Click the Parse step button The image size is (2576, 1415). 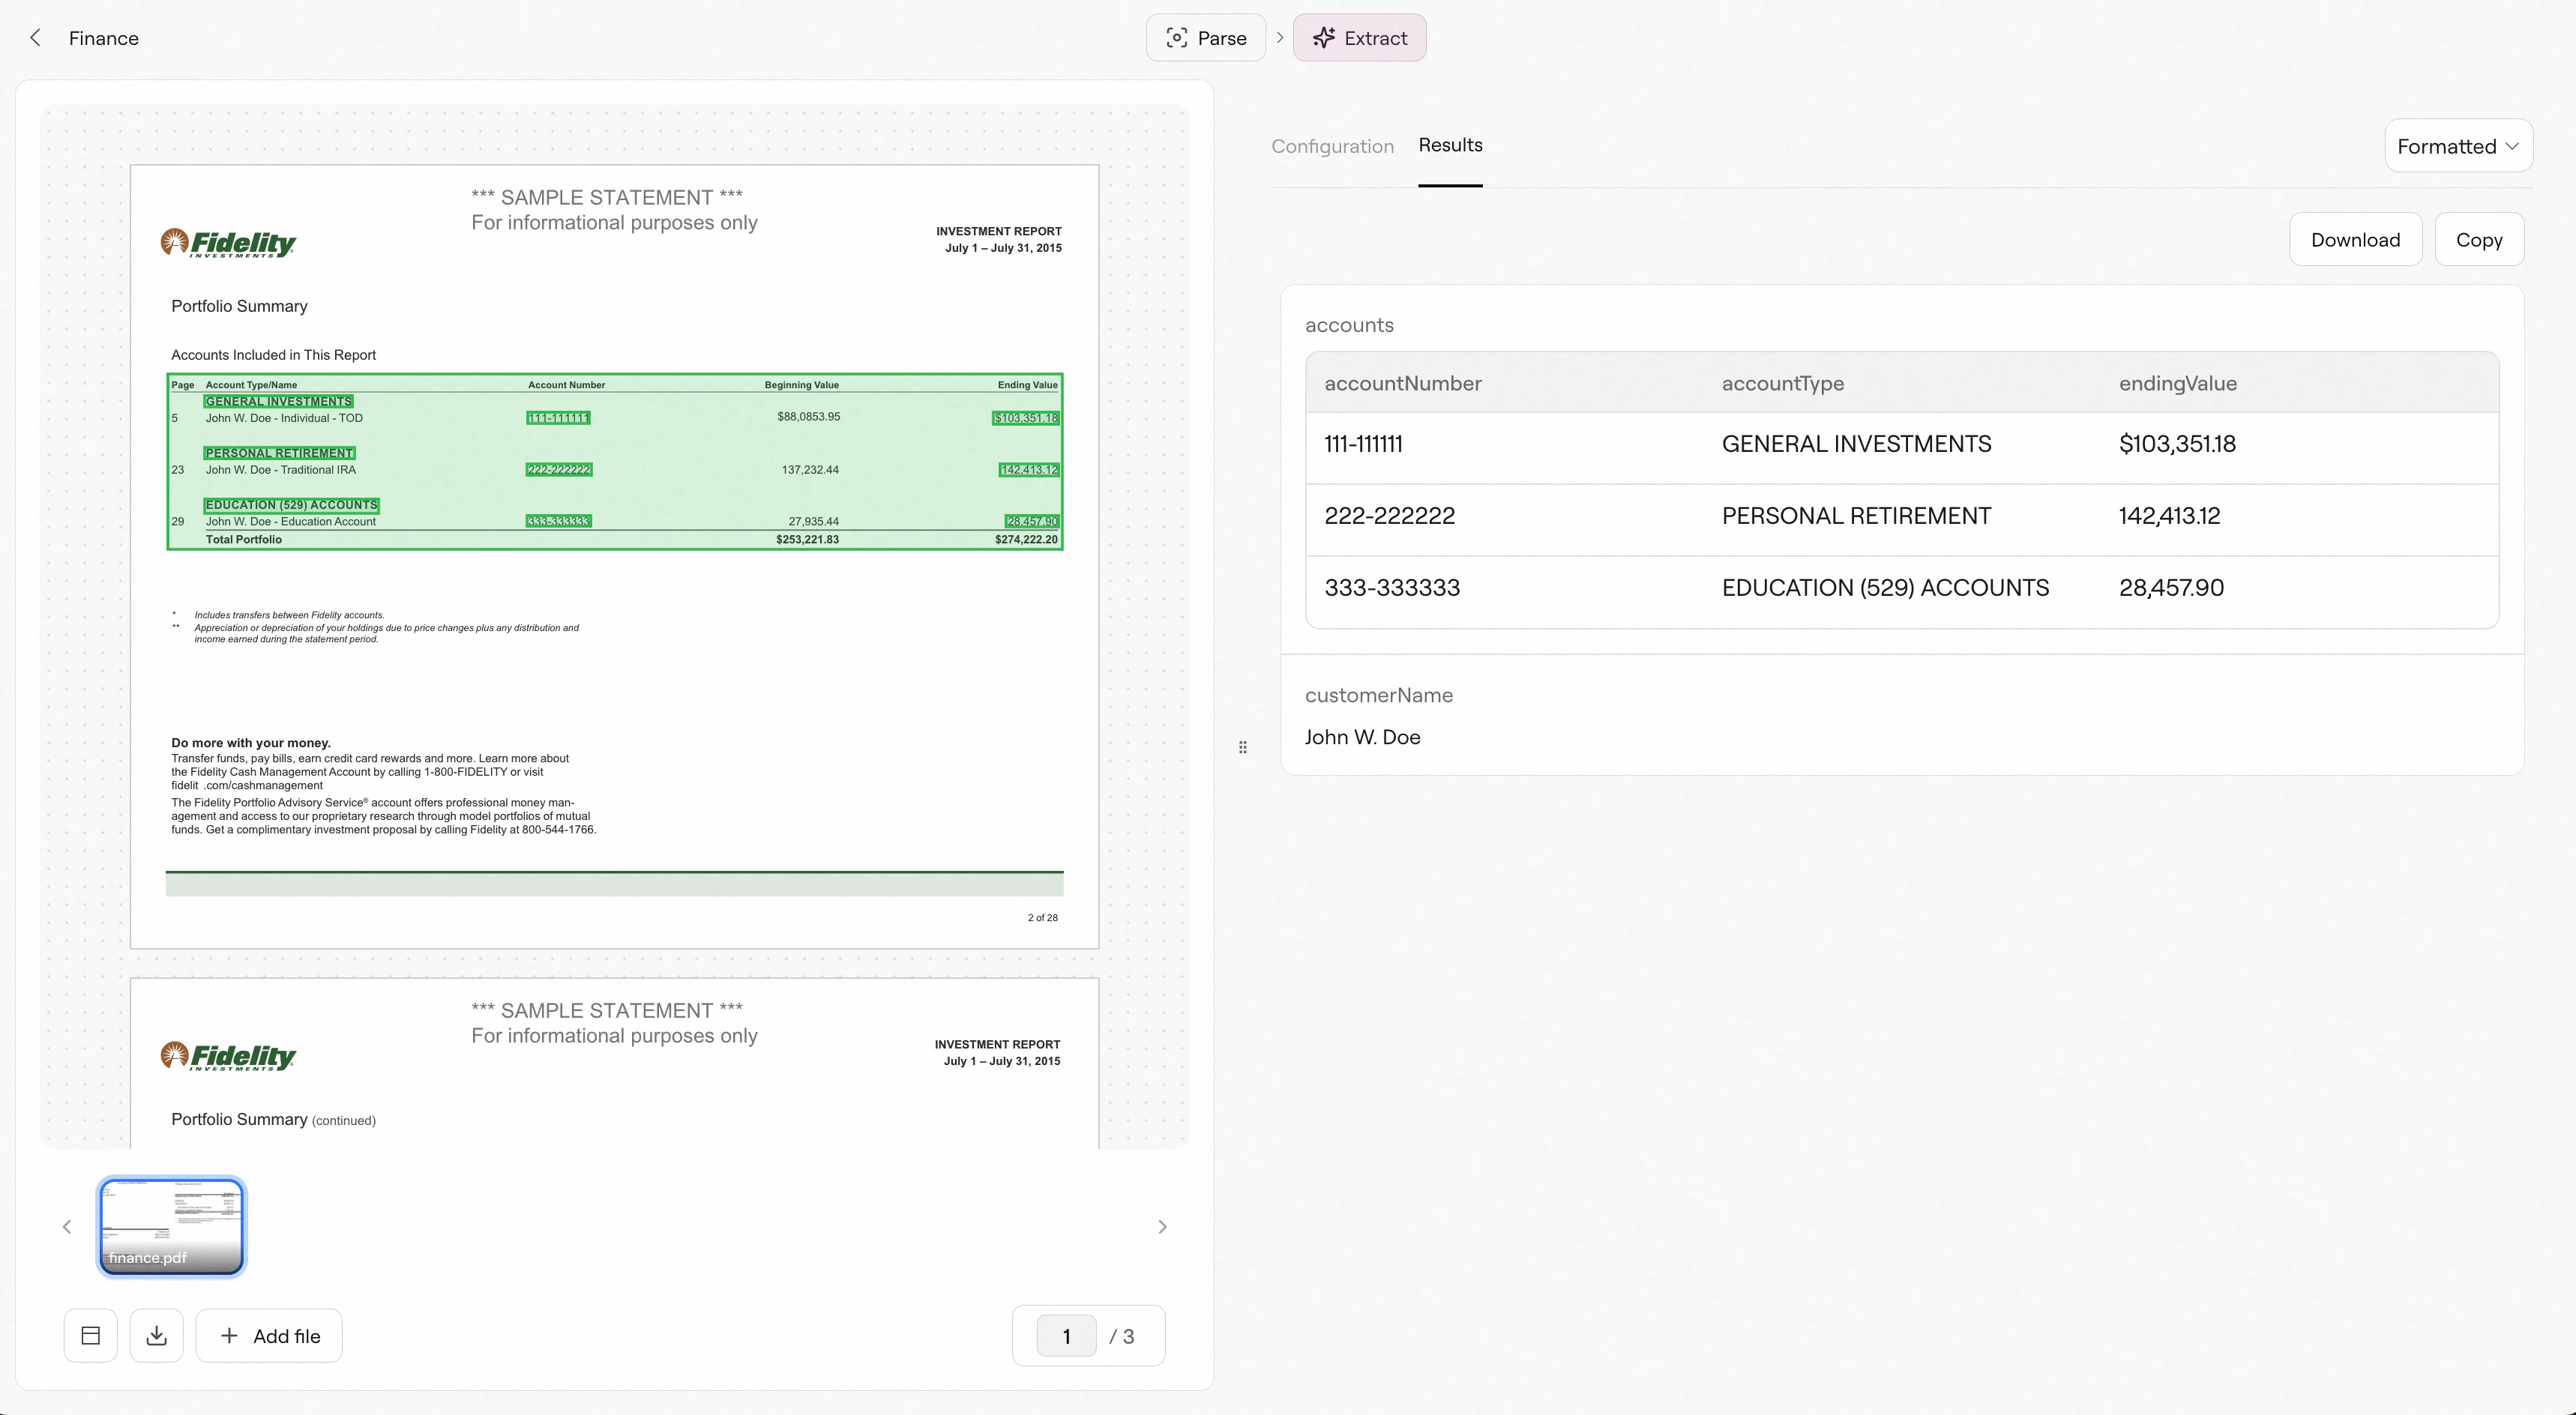pyautogui.click(x=1206, y=38)
